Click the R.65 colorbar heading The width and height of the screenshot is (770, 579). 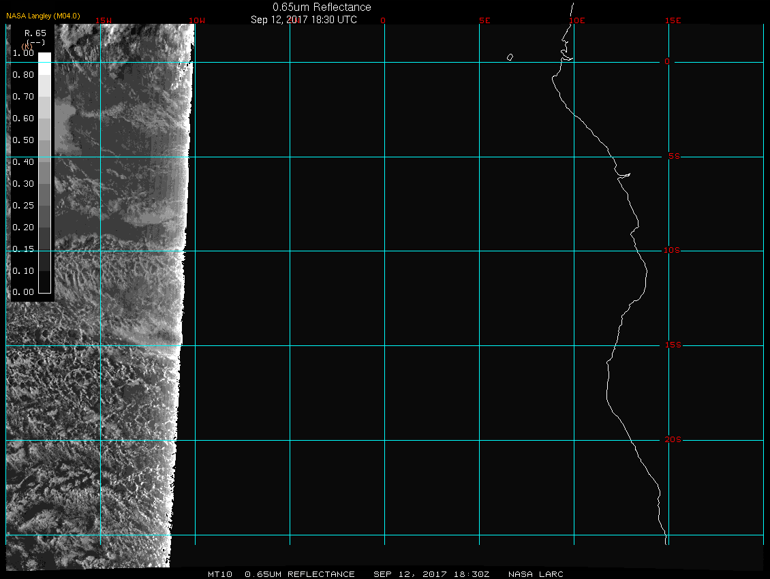tap(35, 33)
